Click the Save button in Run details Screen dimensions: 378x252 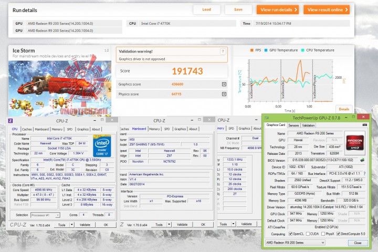pyautogui.click(x=238, y=9)
